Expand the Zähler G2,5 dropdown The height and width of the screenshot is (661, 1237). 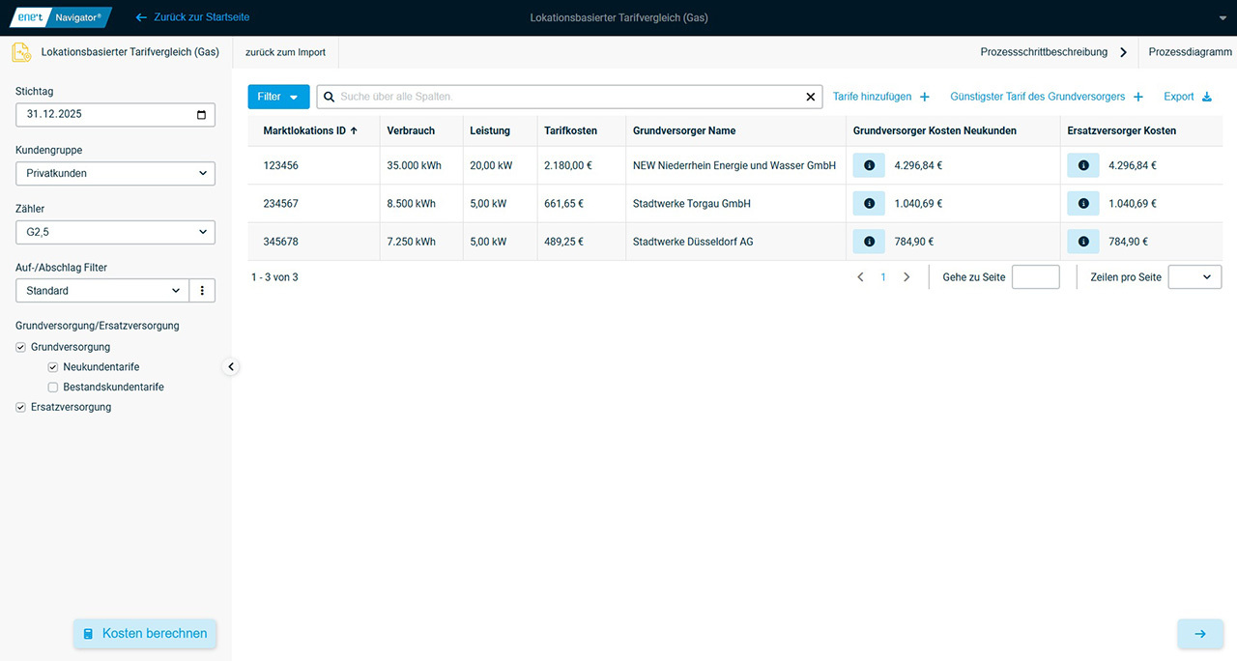115,232
